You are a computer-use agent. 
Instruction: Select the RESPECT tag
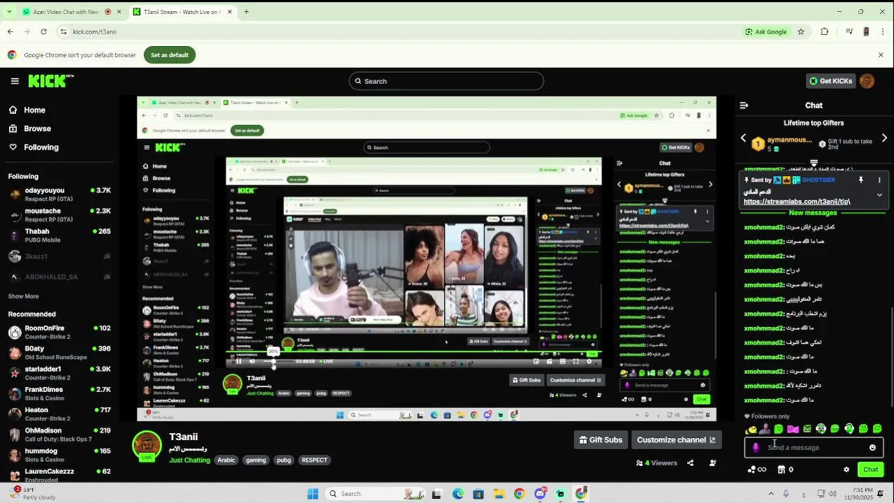pos(314,460)
